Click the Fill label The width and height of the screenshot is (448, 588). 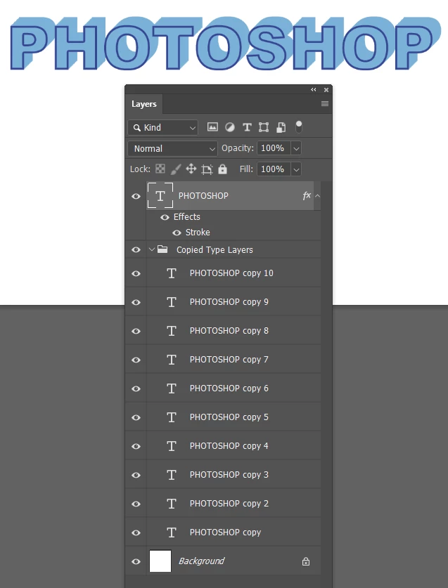click(x=246, y=169)
